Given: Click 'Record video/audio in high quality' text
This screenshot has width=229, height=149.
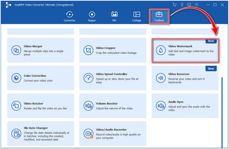Looking at the screenshot, I should tap(118, 136).
